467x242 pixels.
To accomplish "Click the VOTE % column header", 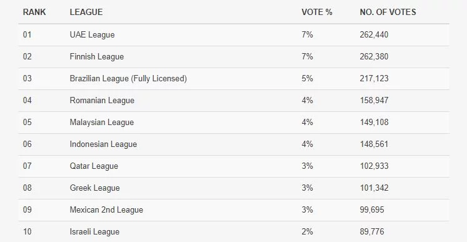I will [x=316, y=12].
